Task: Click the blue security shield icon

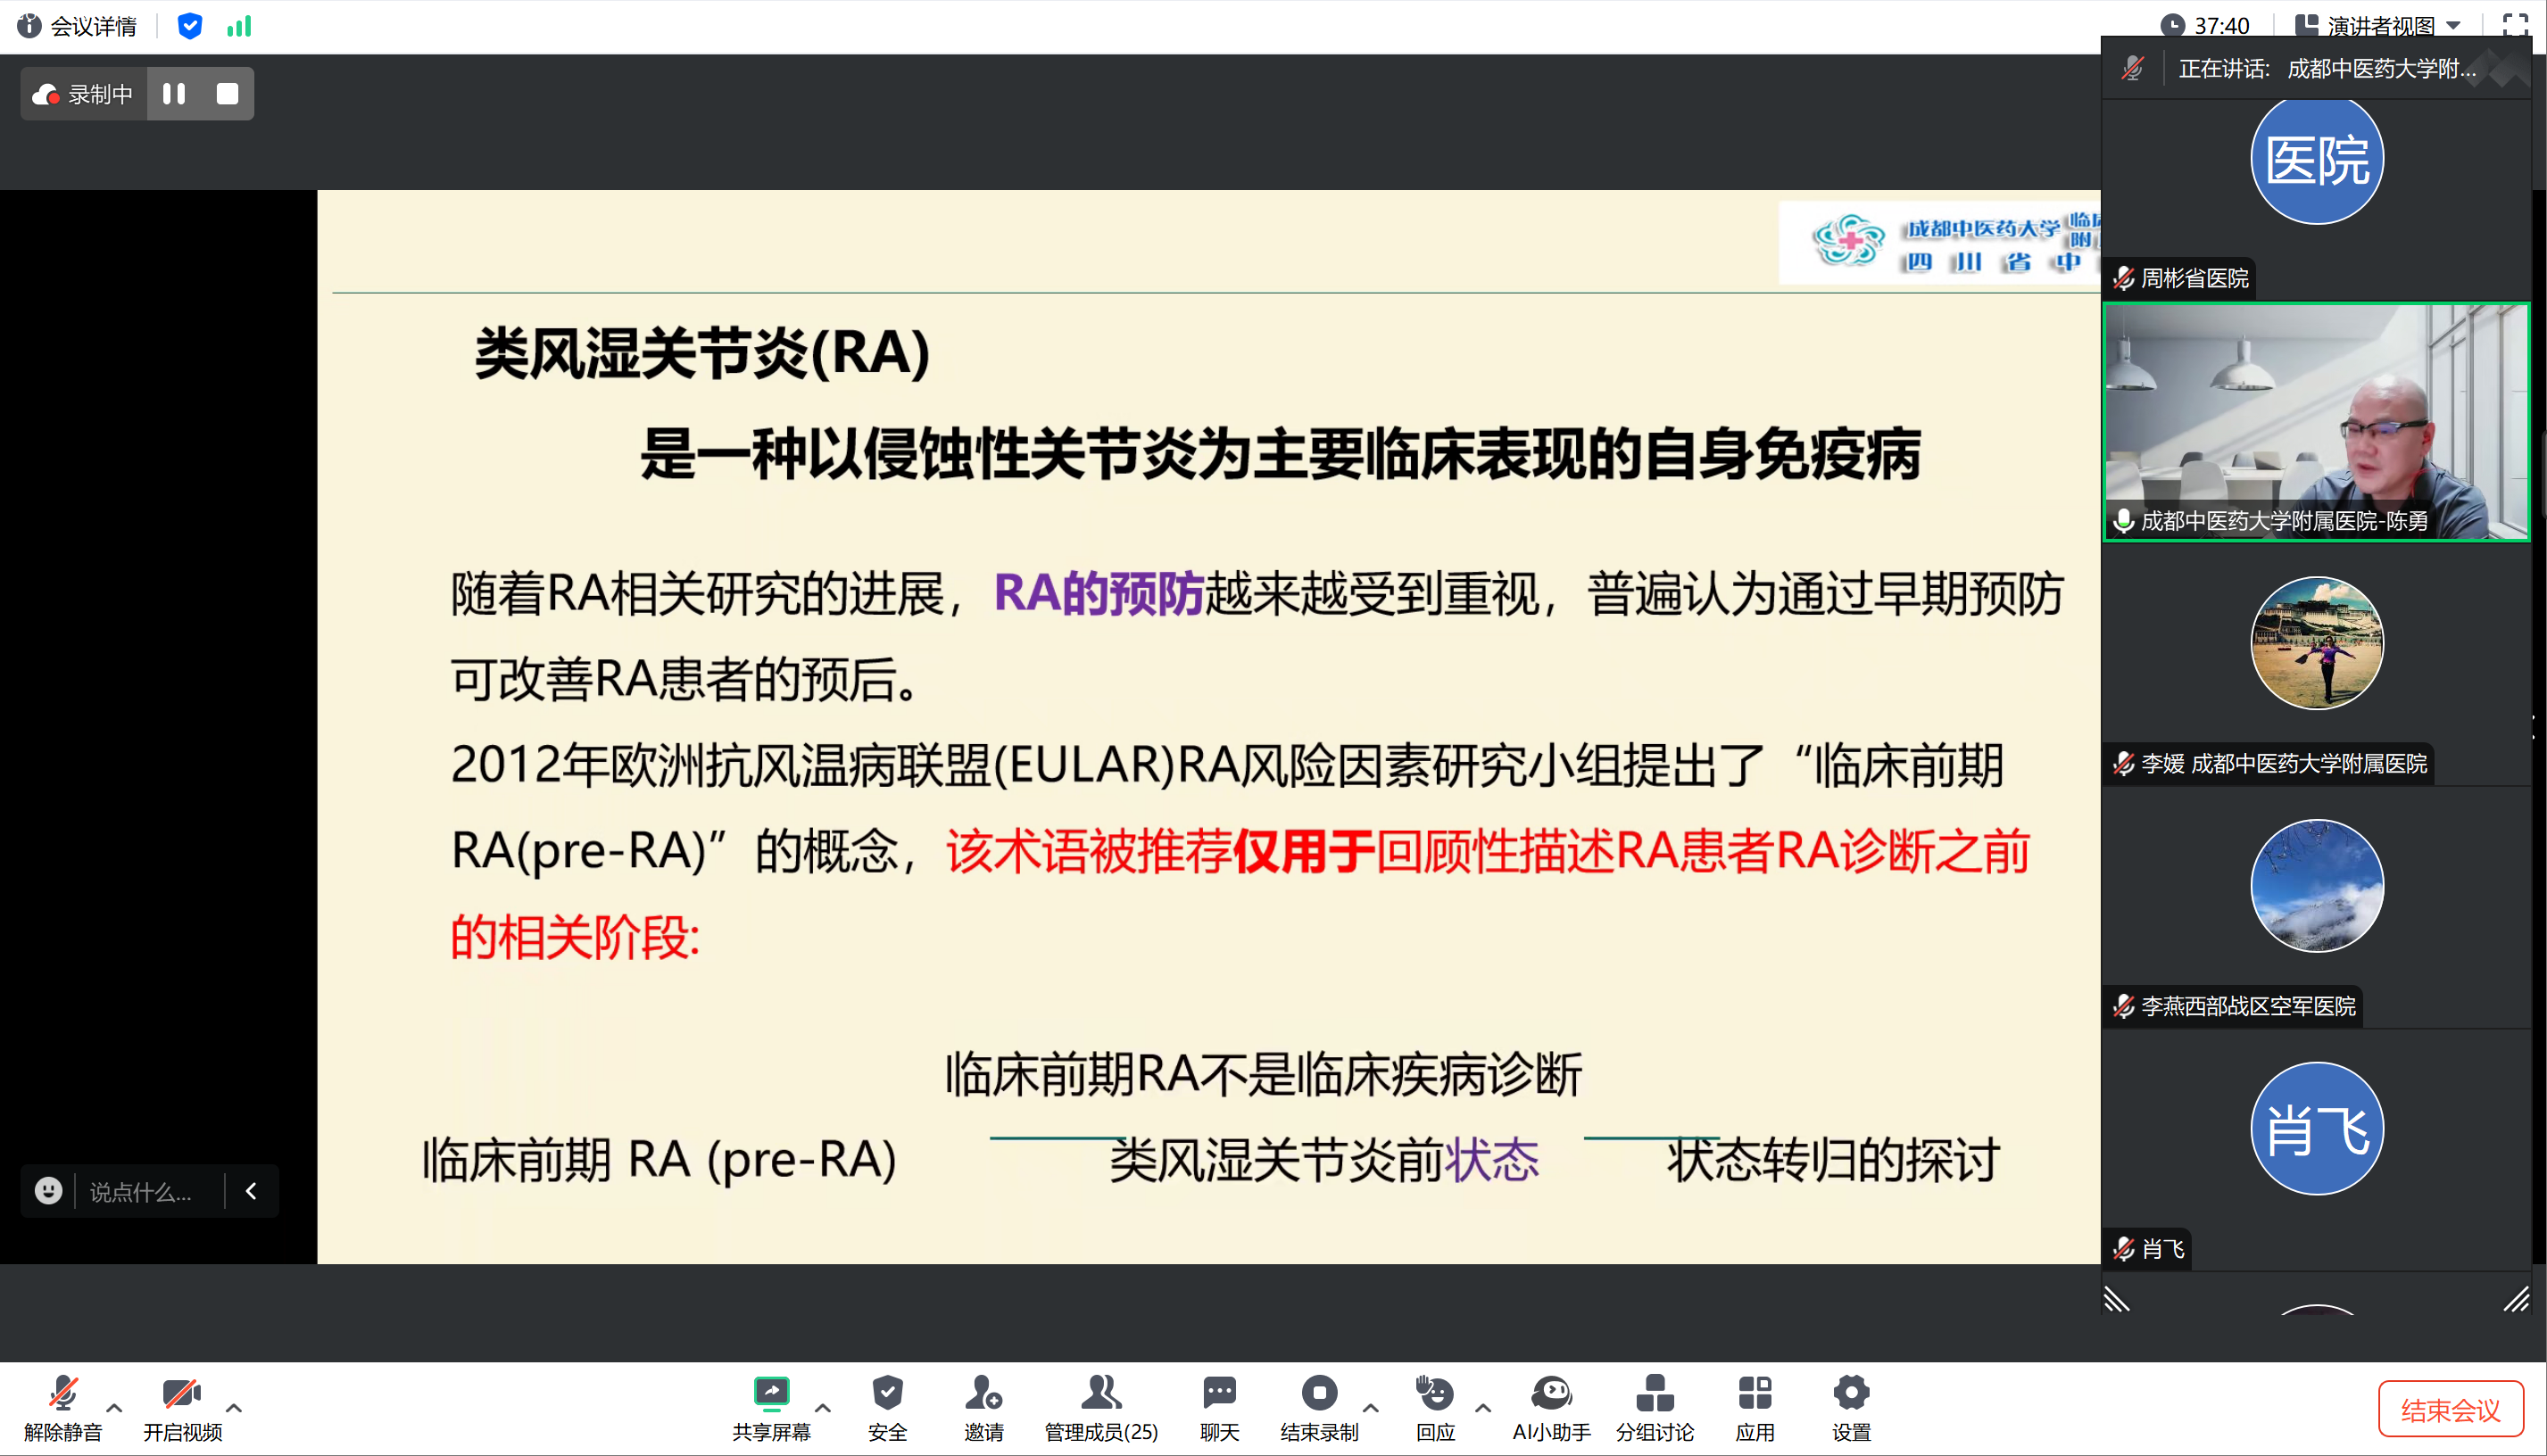Action: pyautogui.click(x=189, y=25)
